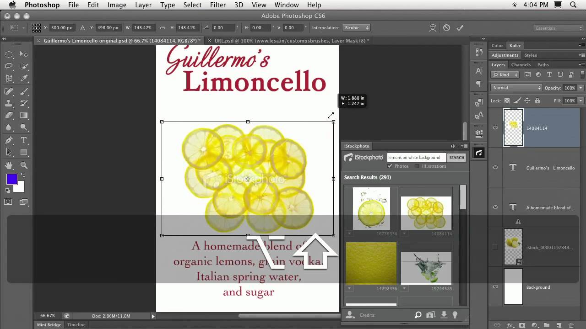Create a new layer with the page icon
The image size is (586, 329).
559,325
